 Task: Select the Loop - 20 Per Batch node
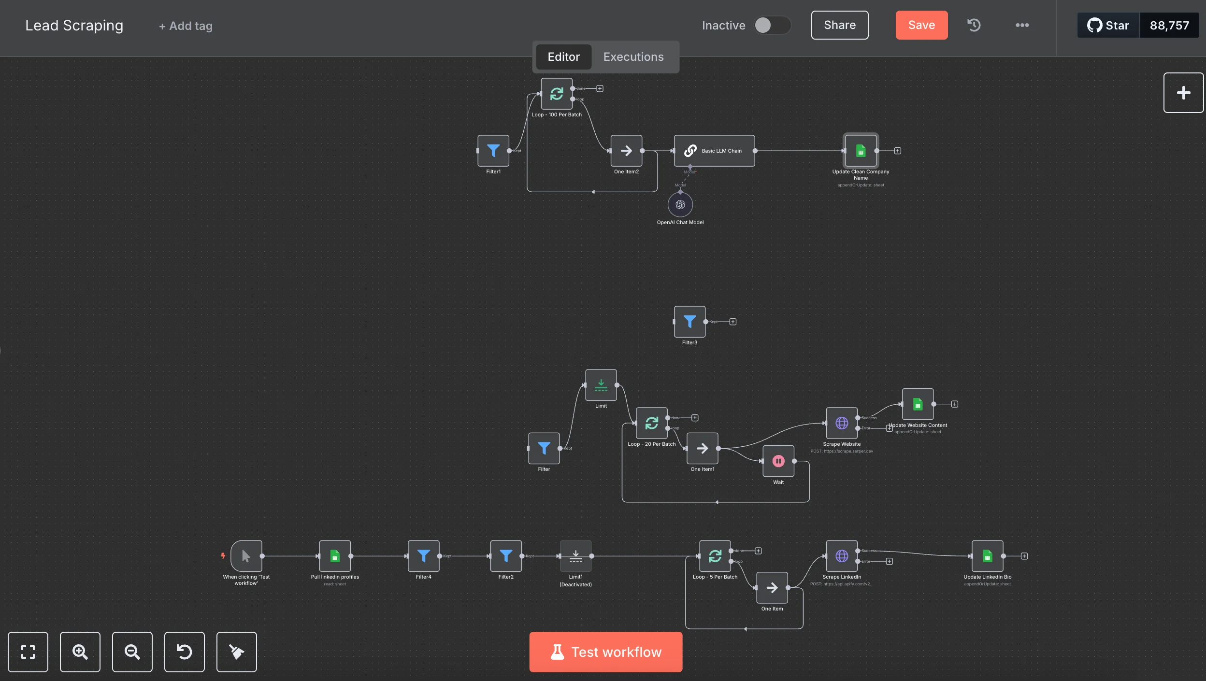652,423
